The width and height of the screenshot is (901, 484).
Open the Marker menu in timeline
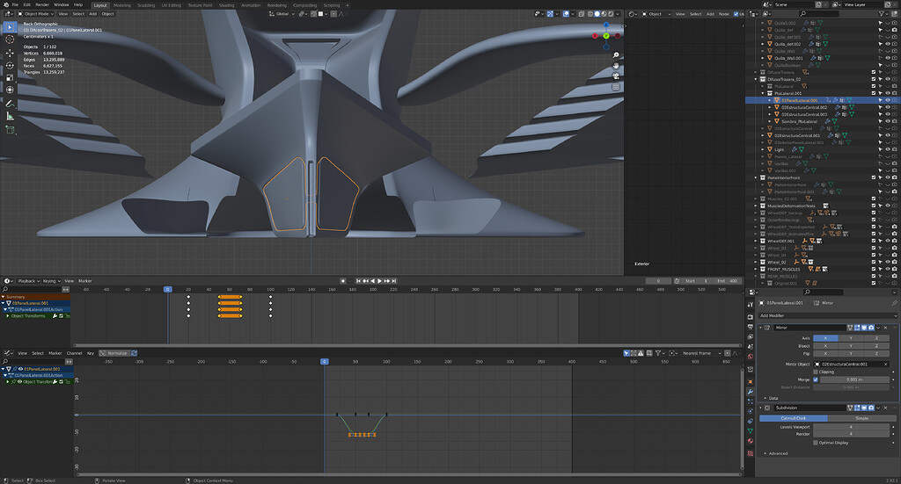pyautogui.click(x=85, y=281)
